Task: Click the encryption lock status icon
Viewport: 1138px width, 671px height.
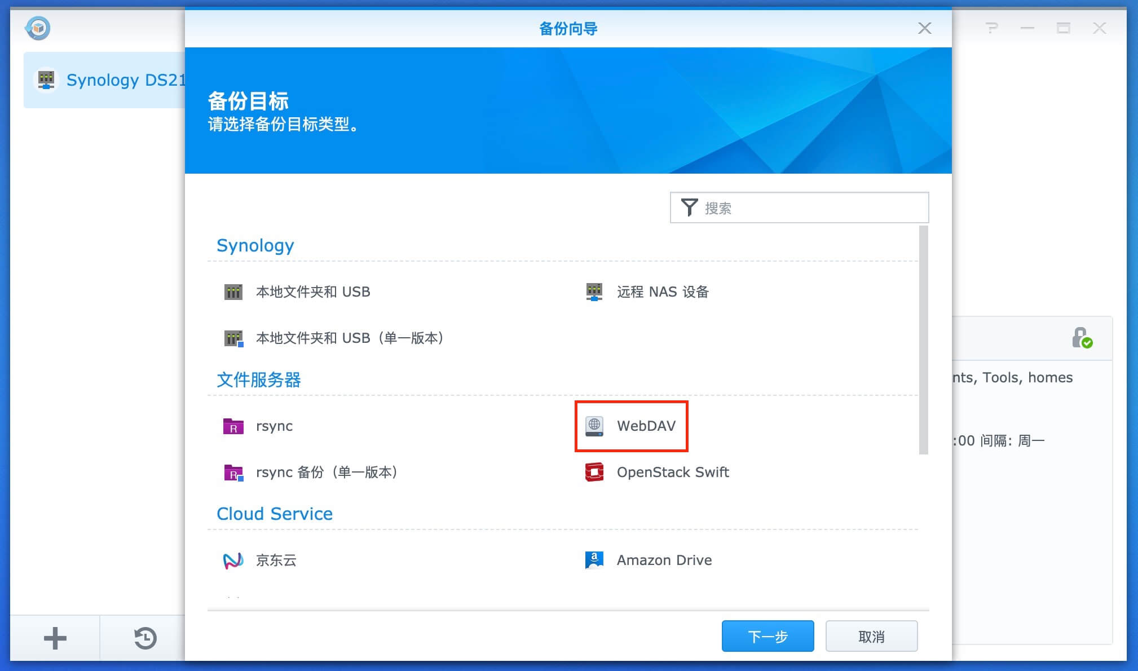Action: coord(1081,338)
